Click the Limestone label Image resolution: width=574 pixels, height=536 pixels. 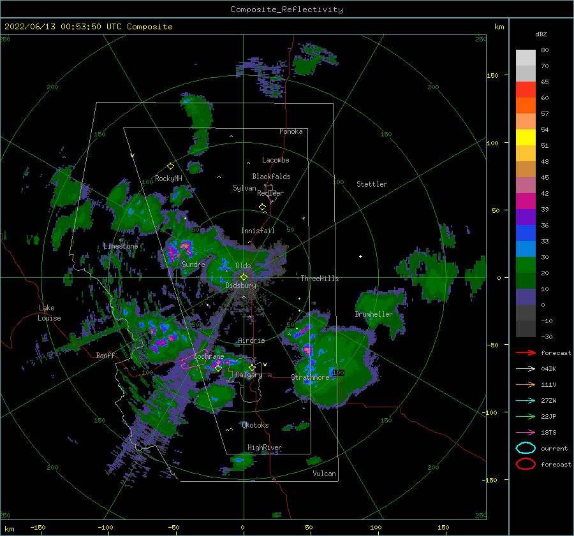pyautogui.click(x=121, y=246)
